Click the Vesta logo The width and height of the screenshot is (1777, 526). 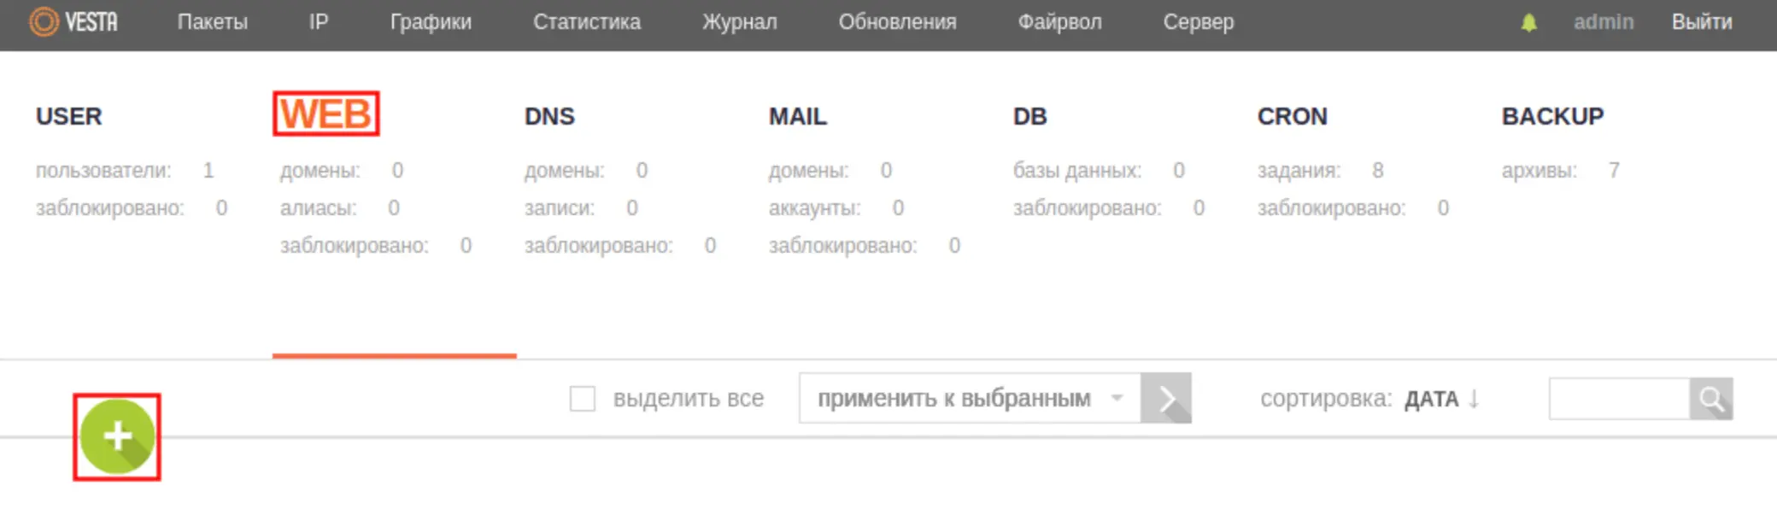tap(73, 22)
